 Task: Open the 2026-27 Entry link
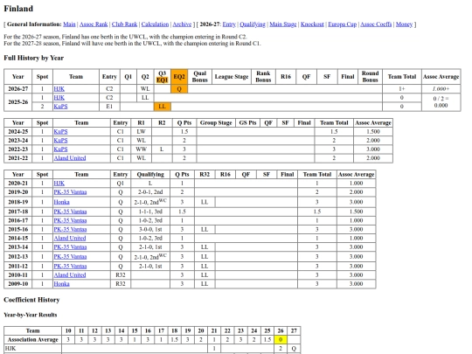229,24
